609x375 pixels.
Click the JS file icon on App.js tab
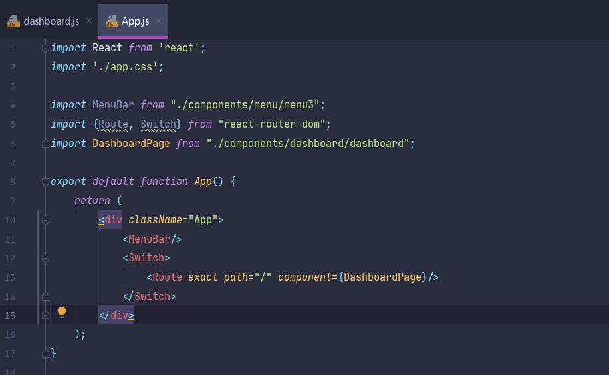click(112, 21)
